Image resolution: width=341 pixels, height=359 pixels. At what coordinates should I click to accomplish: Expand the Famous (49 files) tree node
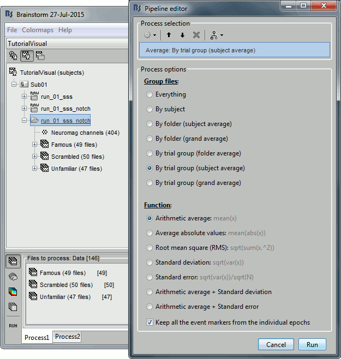click(x=35, y=145)
